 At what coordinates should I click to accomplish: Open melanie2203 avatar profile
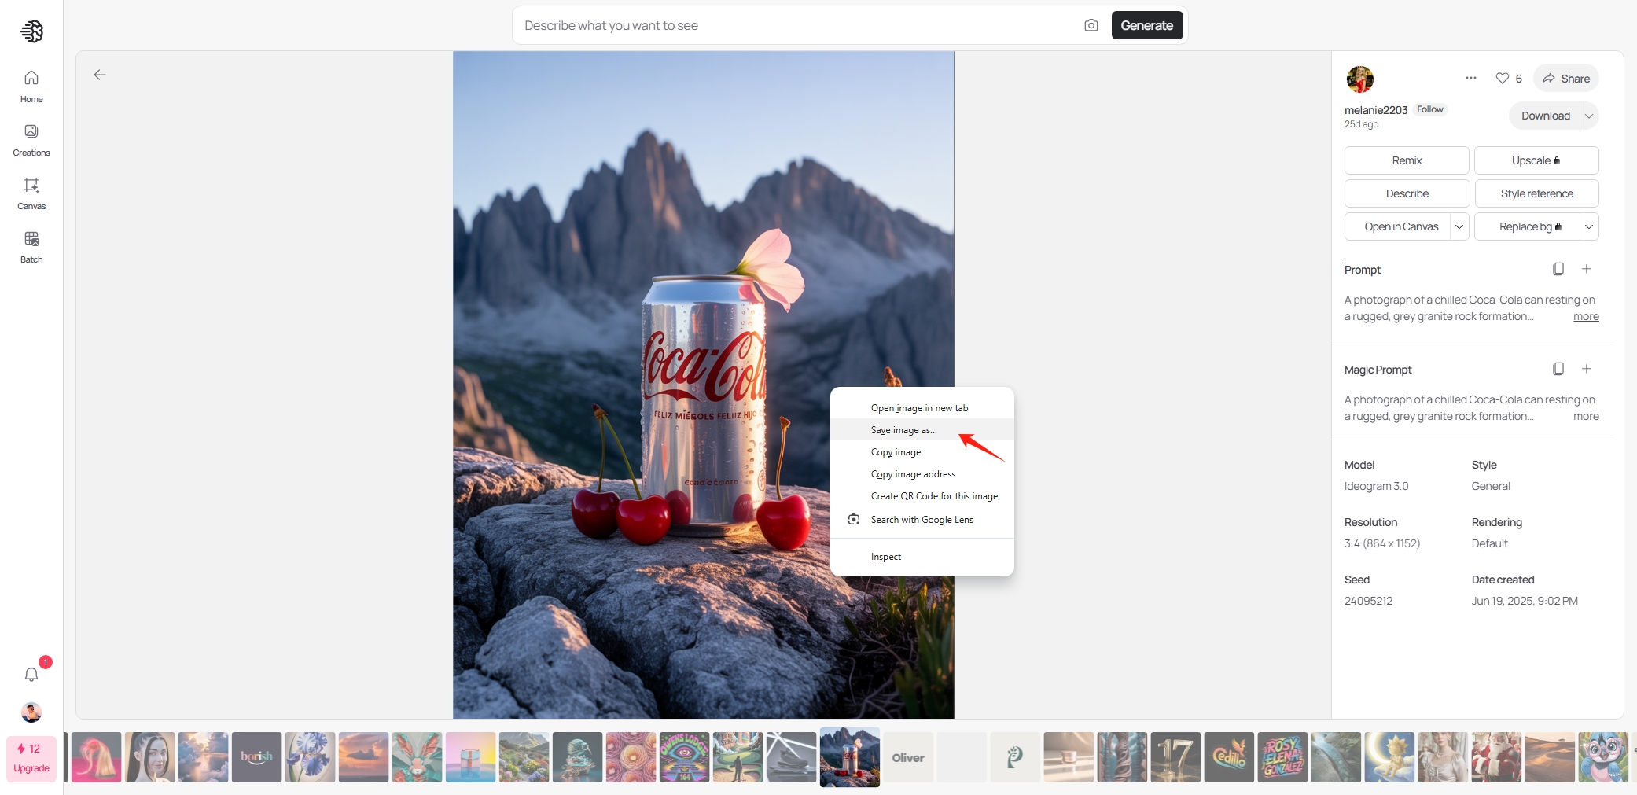pos(1360,79)
